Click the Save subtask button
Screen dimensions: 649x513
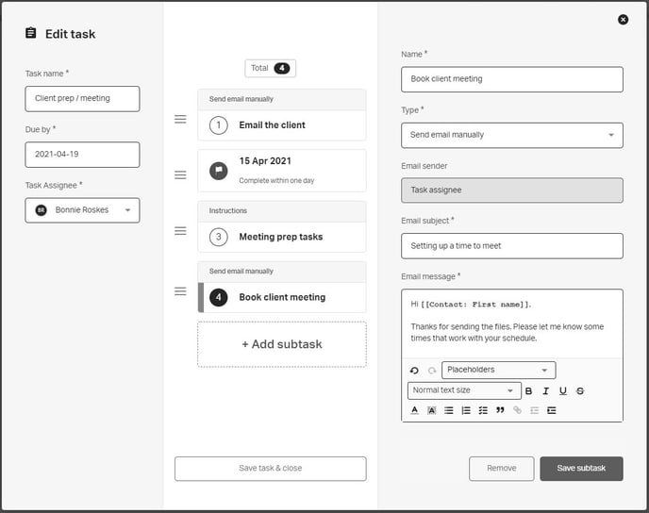pos(581,469)
